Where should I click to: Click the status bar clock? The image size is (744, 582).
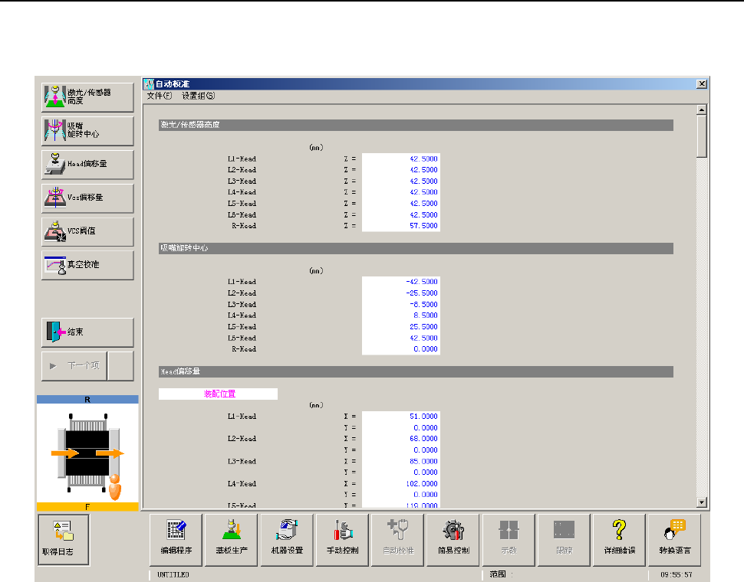coord(677,574)
